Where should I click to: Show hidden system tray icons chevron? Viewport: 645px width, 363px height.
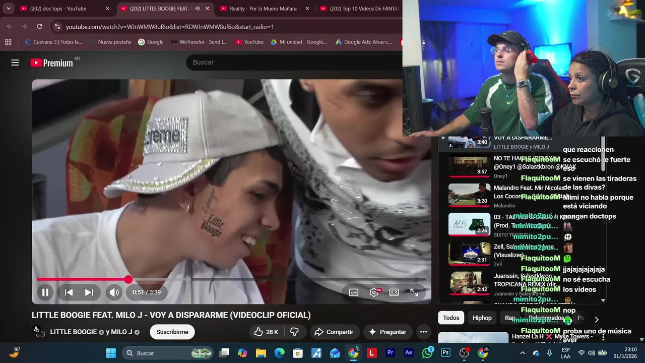click(523, 353)
